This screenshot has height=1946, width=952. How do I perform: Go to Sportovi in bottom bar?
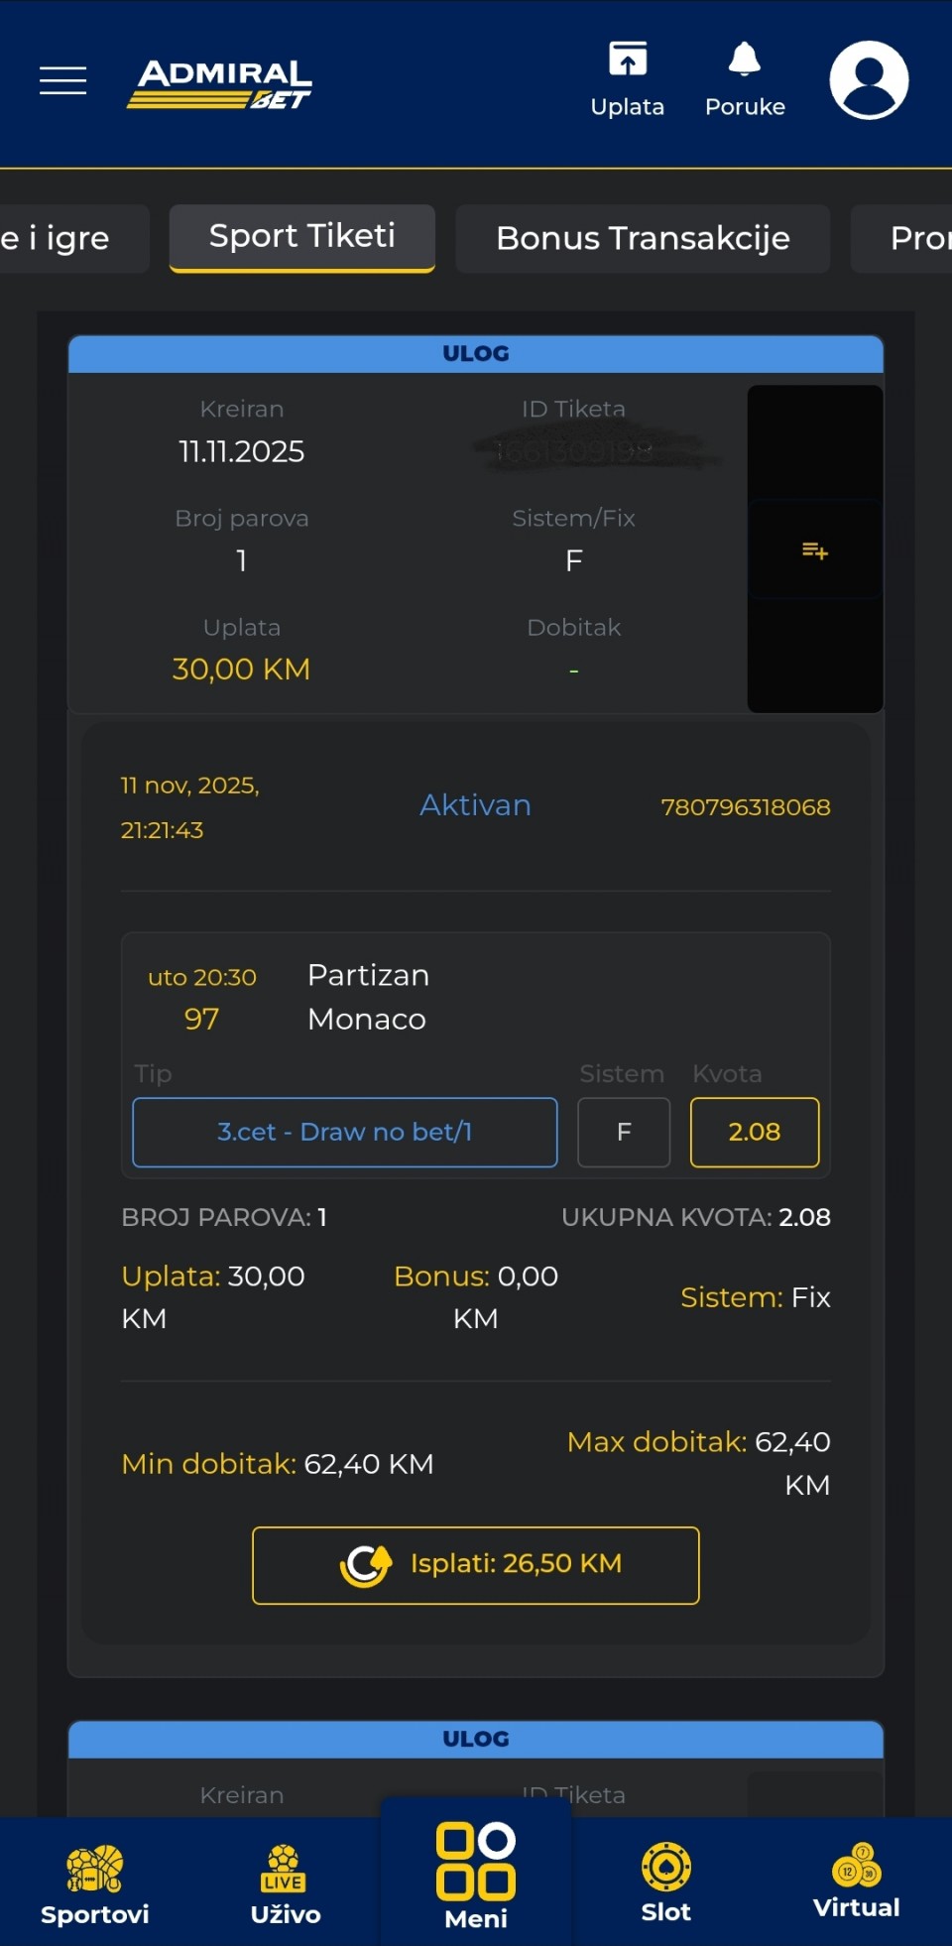(x=94, y=1883)
